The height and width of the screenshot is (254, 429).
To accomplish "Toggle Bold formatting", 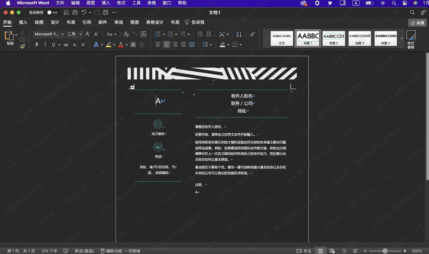I will [x=37, y=44].
